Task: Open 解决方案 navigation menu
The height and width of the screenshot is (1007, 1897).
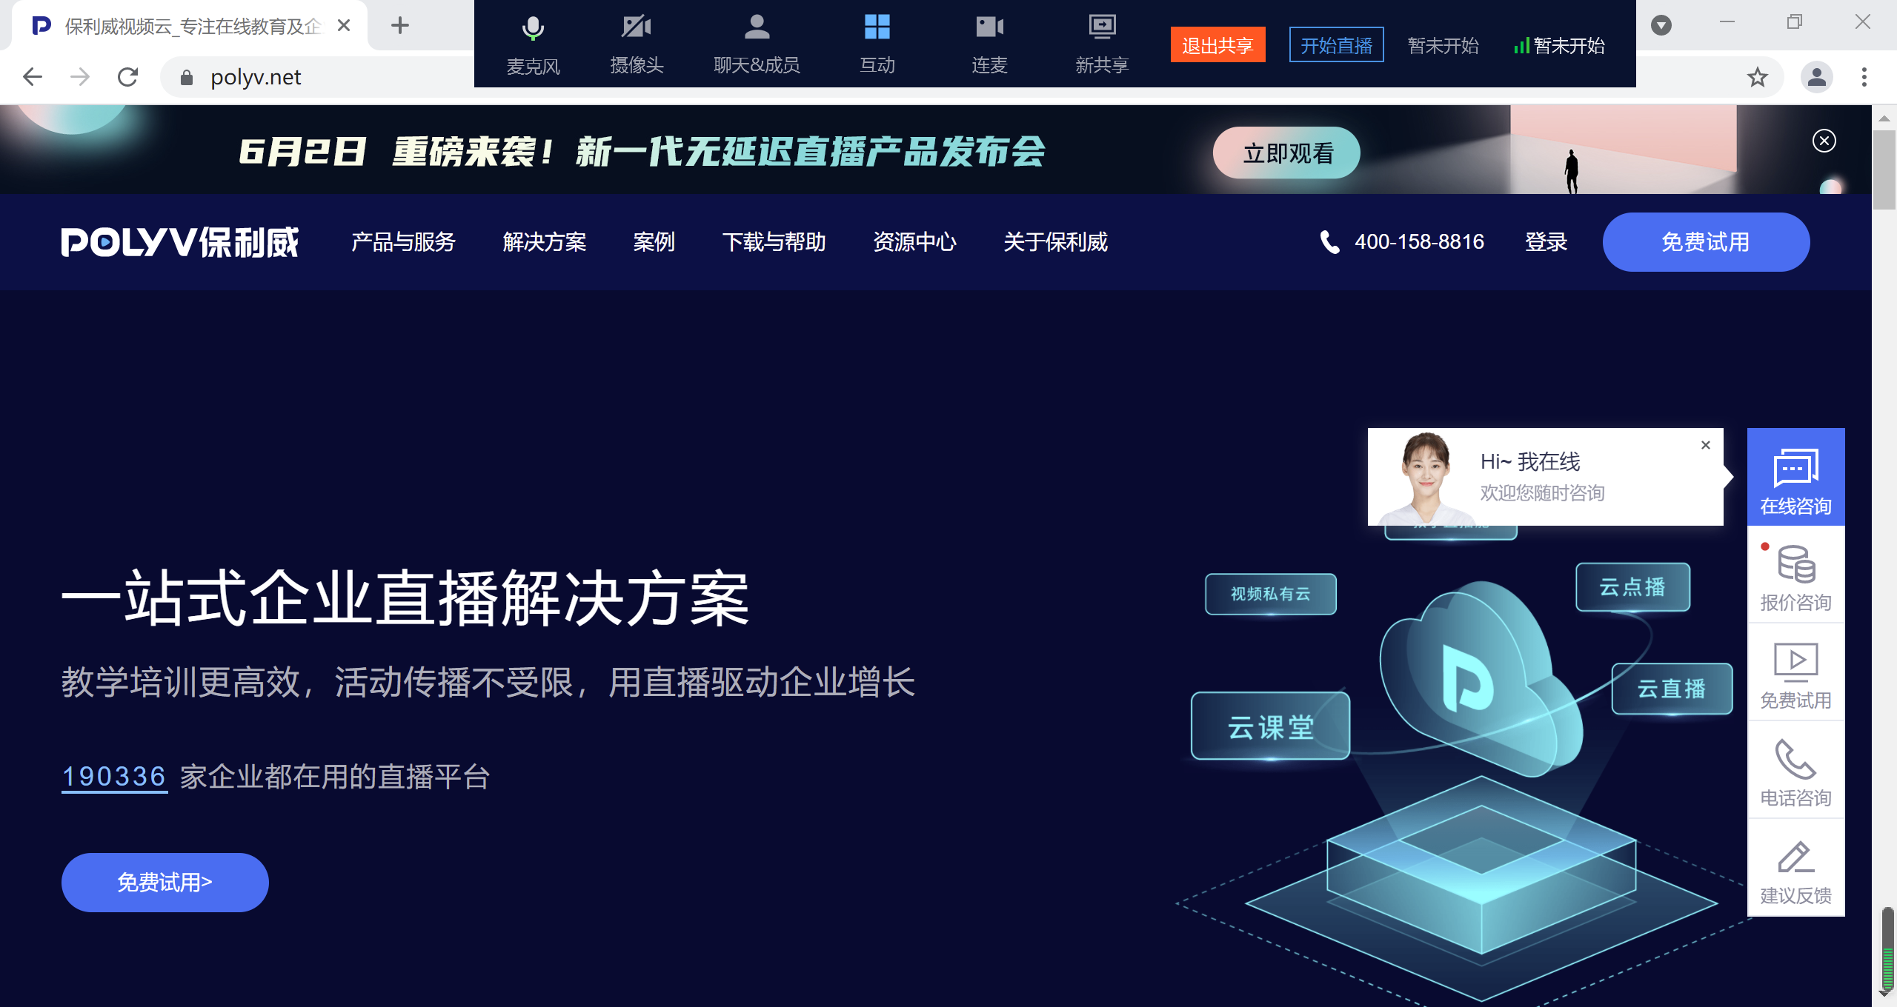Action: pyautogui.click(x=545, y=242)
